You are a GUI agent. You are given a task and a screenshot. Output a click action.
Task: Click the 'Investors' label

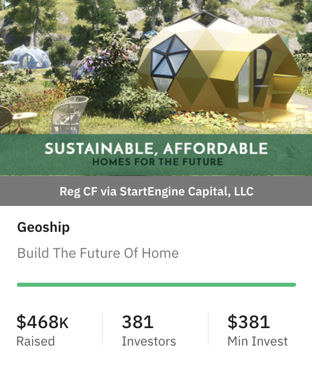[x=149, y=341]
